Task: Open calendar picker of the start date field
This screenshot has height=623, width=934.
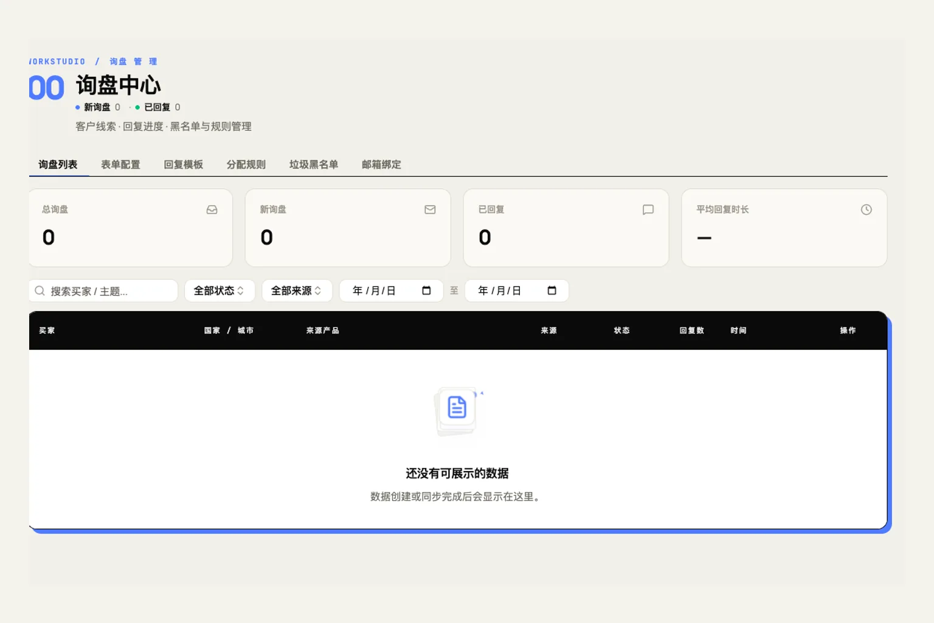Action: click(x=426, y=291)
